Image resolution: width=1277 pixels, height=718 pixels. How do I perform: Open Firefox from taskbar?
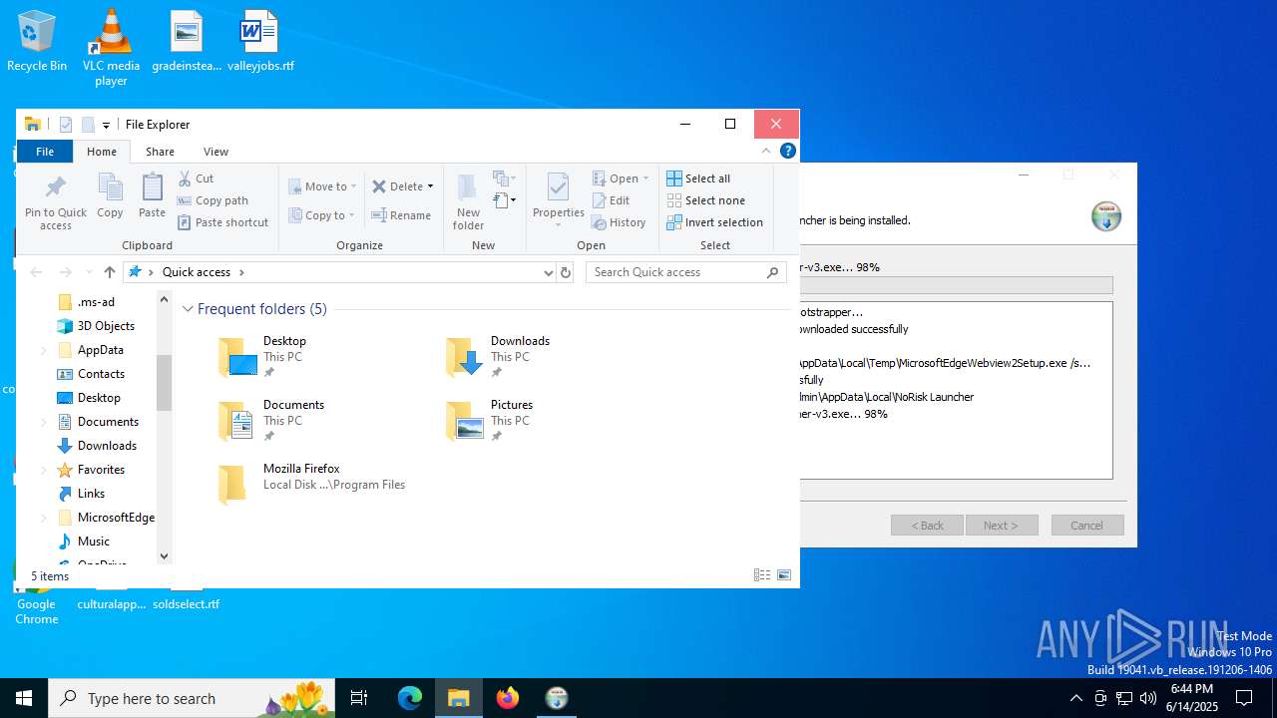508,698
